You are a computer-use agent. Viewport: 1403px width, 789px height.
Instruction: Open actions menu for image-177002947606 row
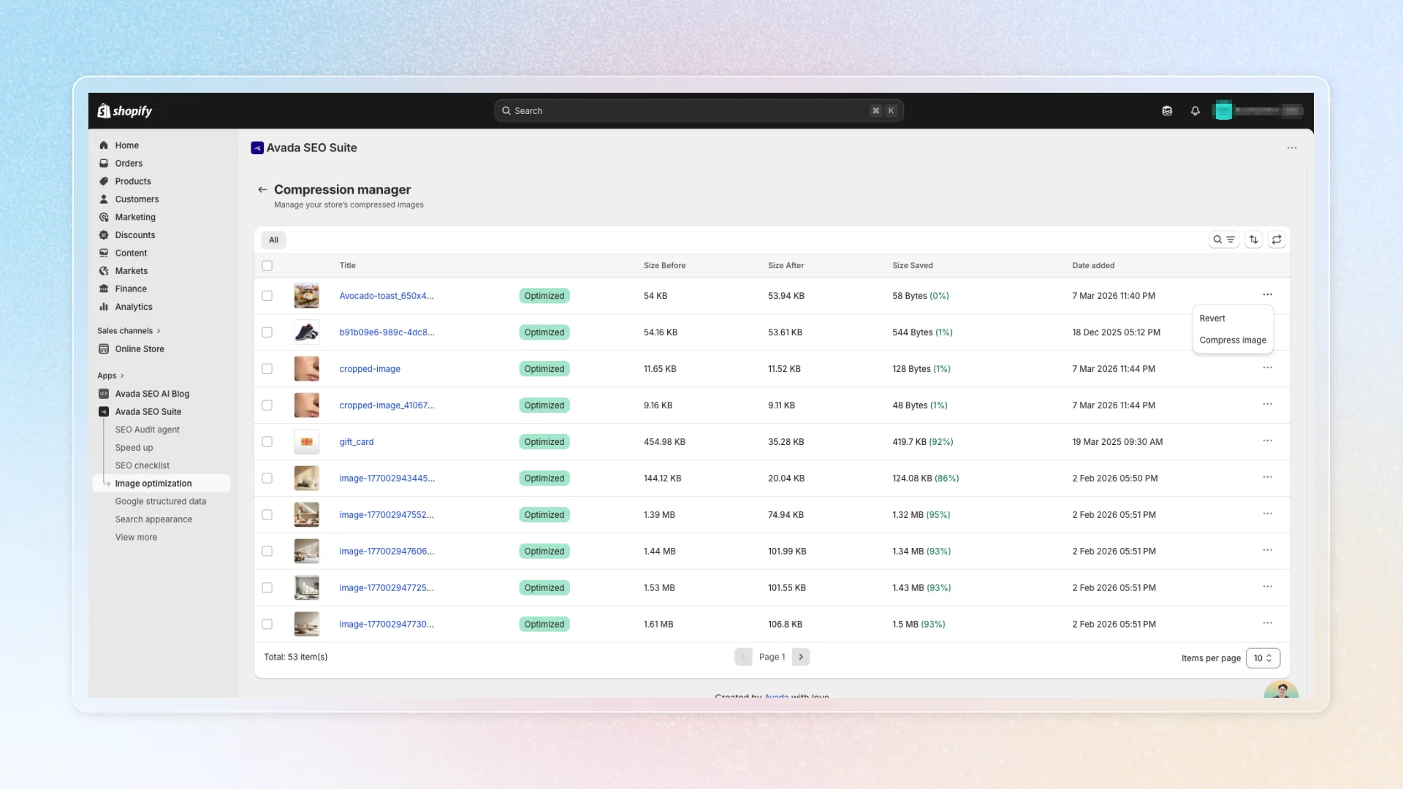point(1268,551)
